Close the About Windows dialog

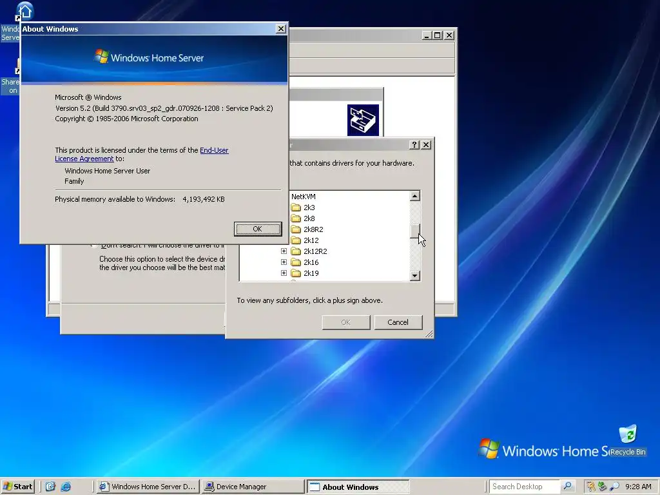click(281, 28)
